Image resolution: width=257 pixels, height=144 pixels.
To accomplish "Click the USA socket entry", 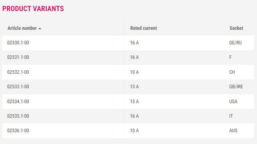I will pyautogui.click(x=233, y=102).
